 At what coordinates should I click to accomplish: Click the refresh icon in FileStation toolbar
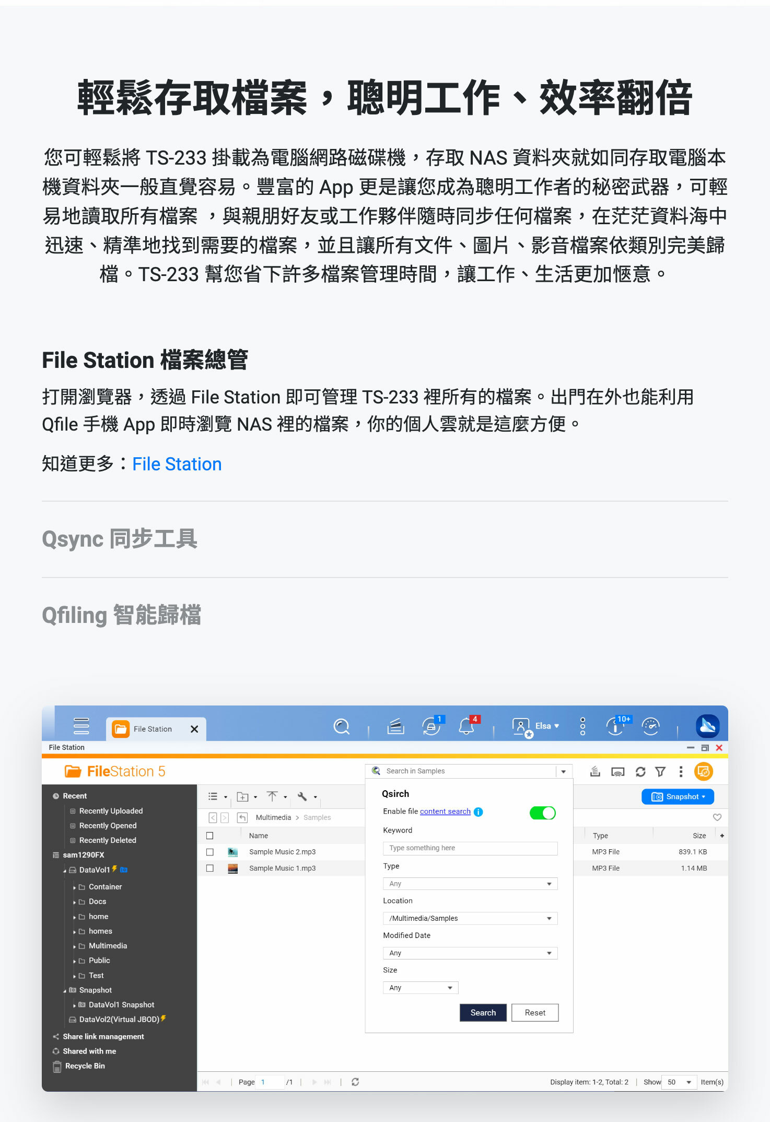[x=640, y=772]
